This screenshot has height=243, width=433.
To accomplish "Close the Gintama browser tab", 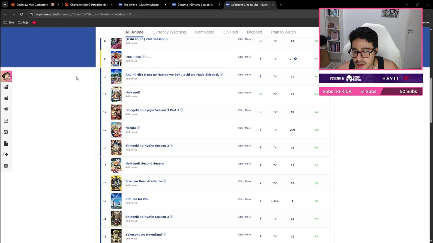I will tap(219, 5).
